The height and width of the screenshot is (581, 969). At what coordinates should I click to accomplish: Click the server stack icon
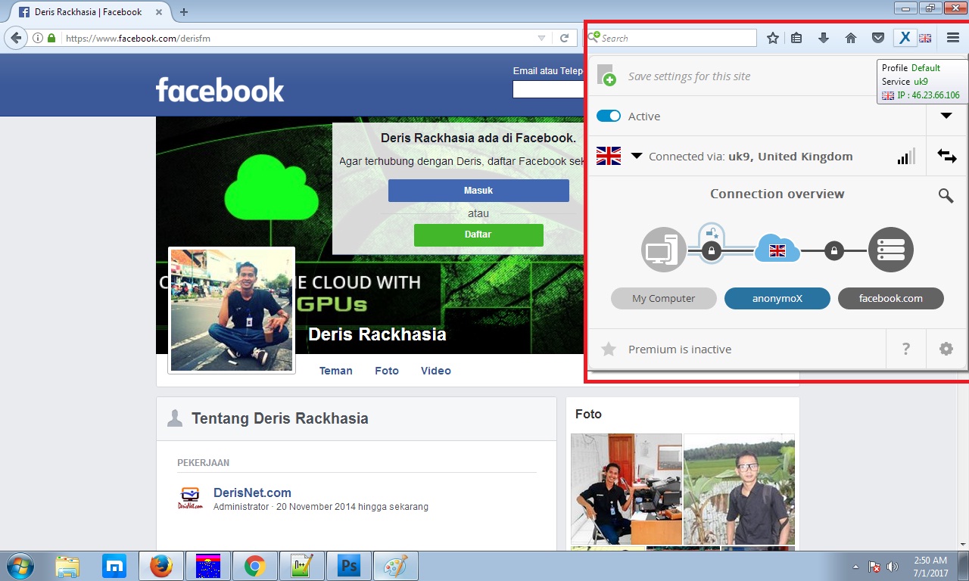[891, 250]
